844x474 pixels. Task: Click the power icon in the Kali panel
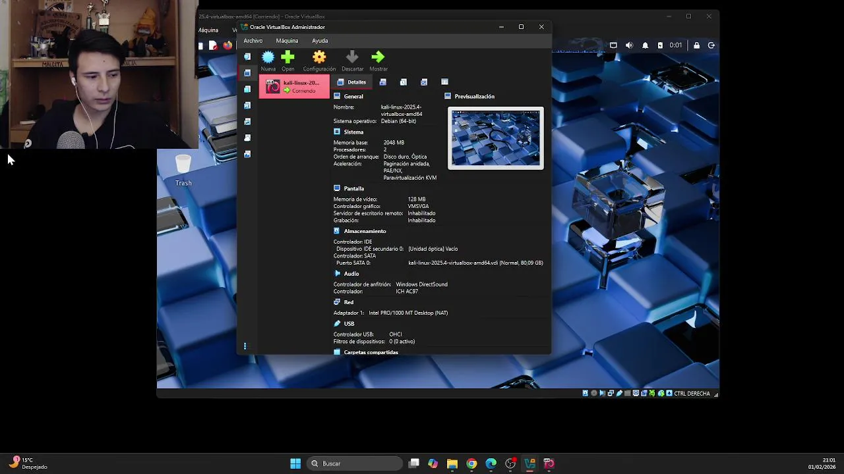coord(711,45)
